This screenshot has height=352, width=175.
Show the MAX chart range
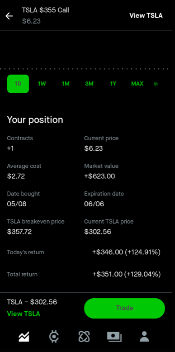[x=137, y=84]
